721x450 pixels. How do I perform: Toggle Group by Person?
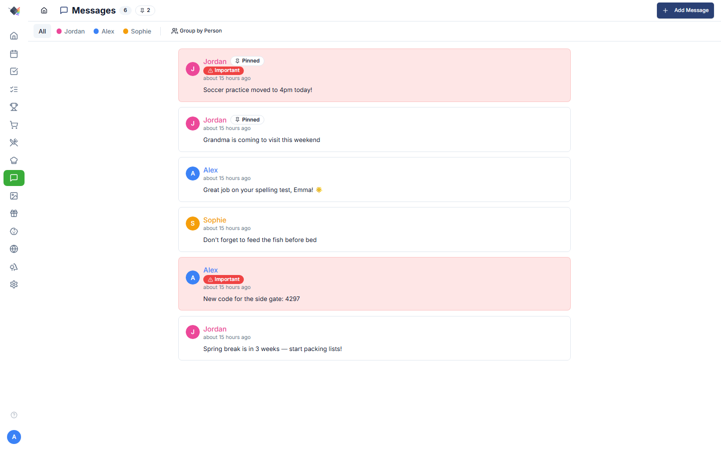click(x=196, y=31)
